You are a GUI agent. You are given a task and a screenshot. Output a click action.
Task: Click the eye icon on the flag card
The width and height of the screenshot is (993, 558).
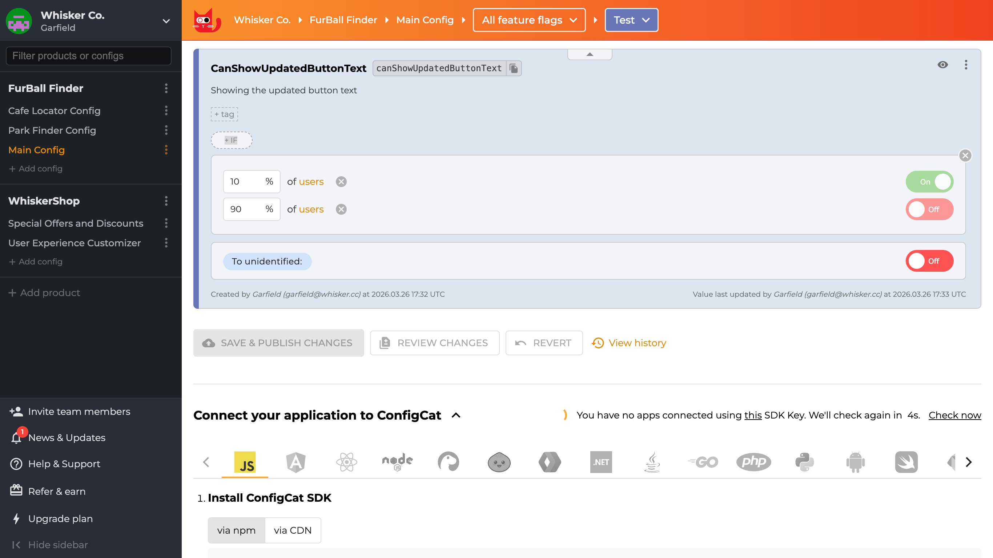(x=942, y=65)
